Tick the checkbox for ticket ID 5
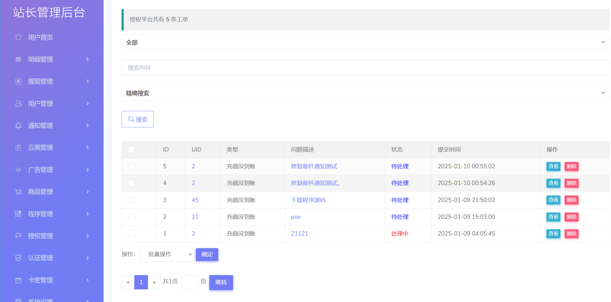611x302 pixels. point(132,166)
